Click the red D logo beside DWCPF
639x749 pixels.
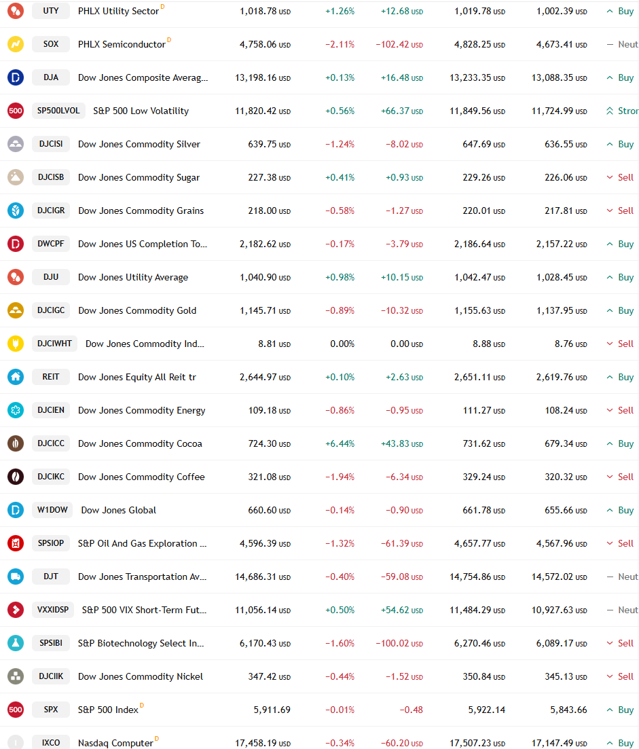16,244
